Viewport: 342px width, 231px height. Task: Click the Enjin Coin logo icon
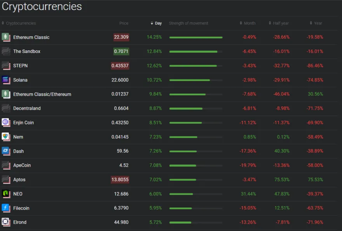(6, 122)
